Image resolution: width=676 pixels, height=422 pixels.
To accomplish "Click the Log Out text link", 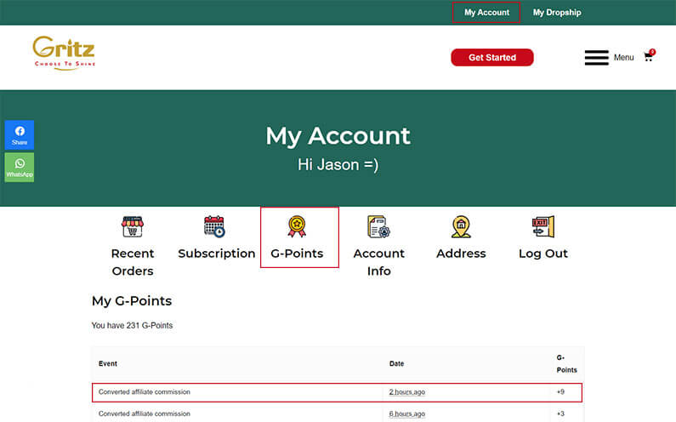I will 543,254.
